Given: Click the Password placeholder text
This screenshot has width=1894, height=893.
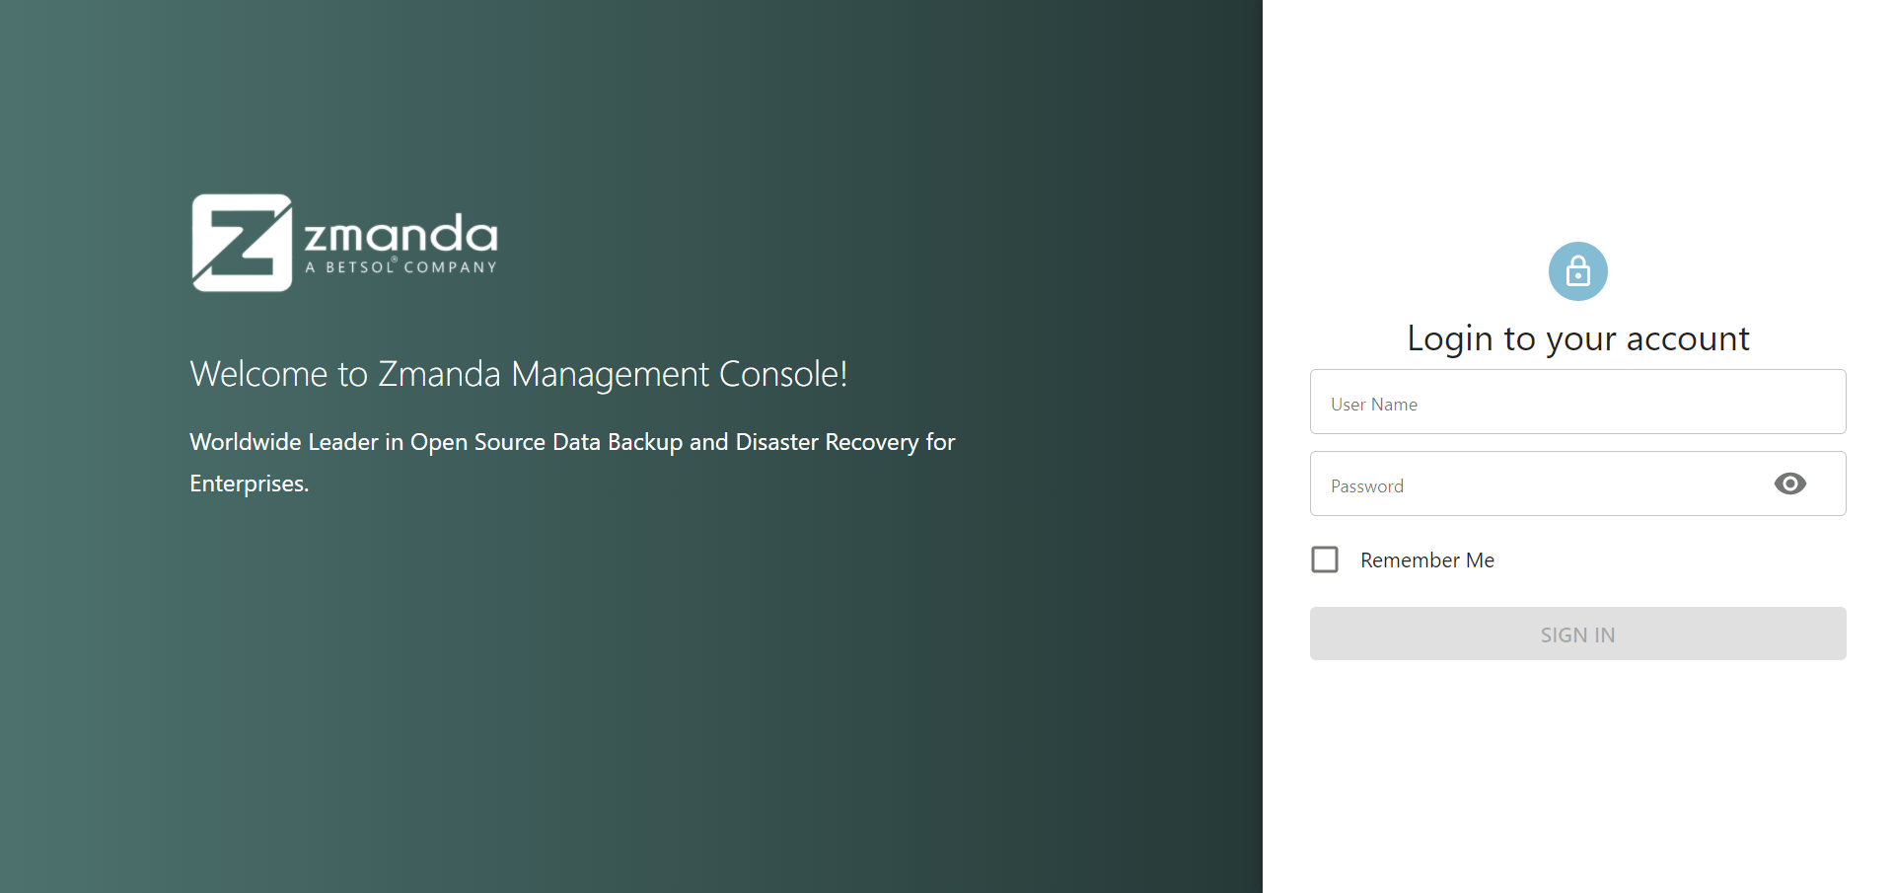Looking at the screenshot, I should (x=1366, y=486).
